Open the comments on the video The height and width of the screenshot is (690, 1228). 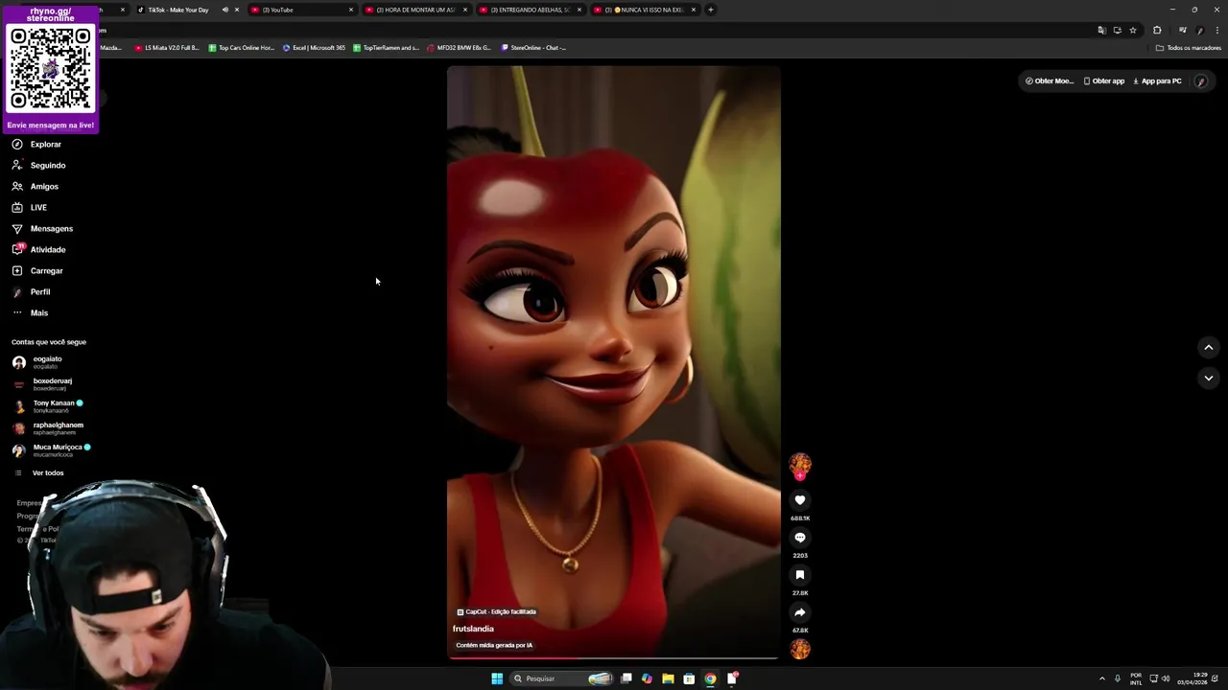coord(800,538)
